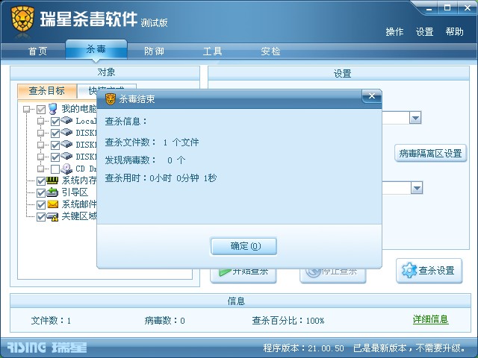Image resolution: width=478 pixels, height=358 pixels.
Task: Open the 设置 menu in the title bar
Action: click(425, 31)
